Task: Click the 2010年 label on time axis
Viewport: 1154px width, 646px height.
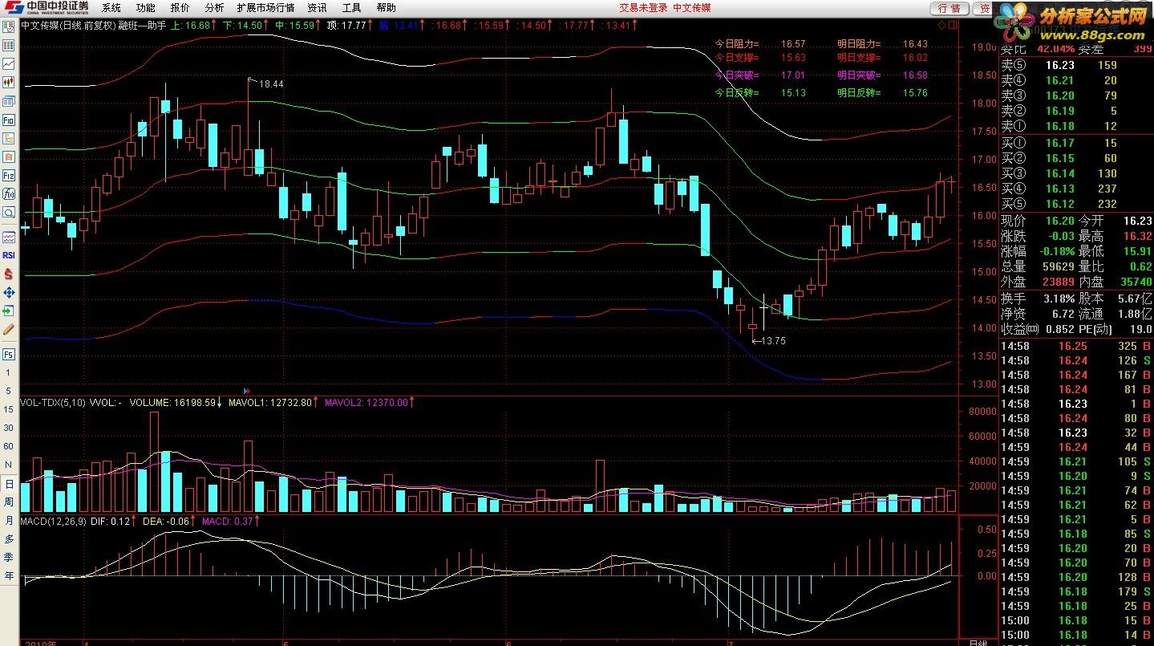Action: 42,642
